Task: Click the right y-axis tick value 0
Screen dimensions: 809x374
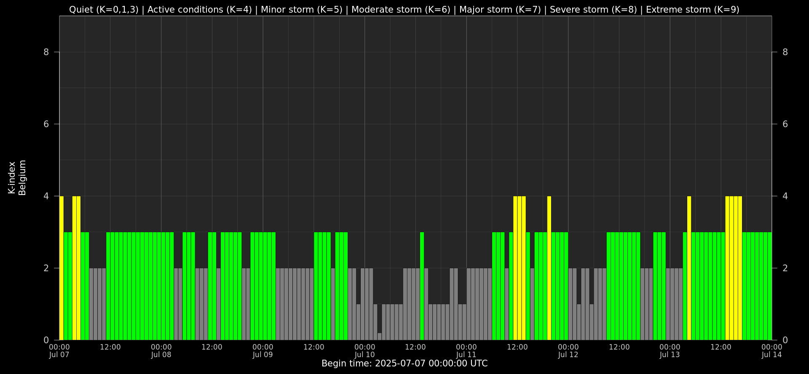Action: pos(785,340)
